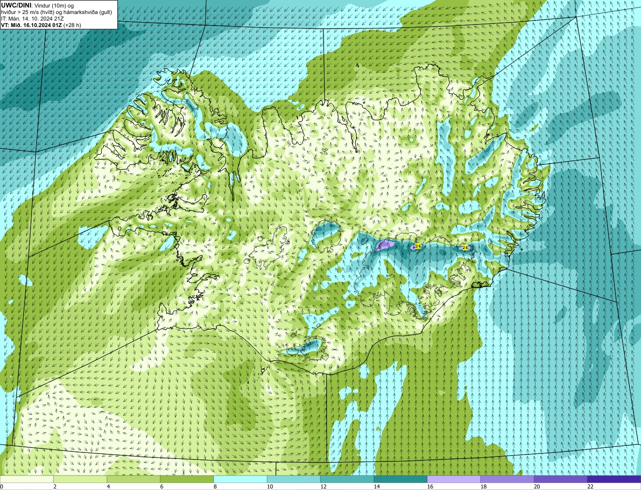
Task: Click the legend scale label "16"
Action: pos(430,486)
